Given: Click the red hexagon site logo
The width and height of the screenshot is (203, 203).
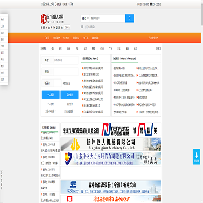Looking at the screenshot, I should [43, 19].
